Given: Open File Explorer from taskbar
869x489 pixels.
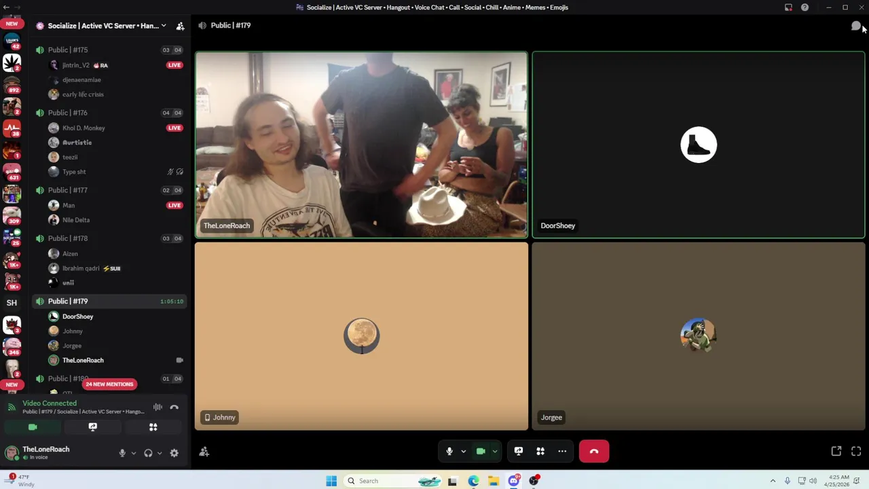Looking at the screenshot, I should point(494,481).
